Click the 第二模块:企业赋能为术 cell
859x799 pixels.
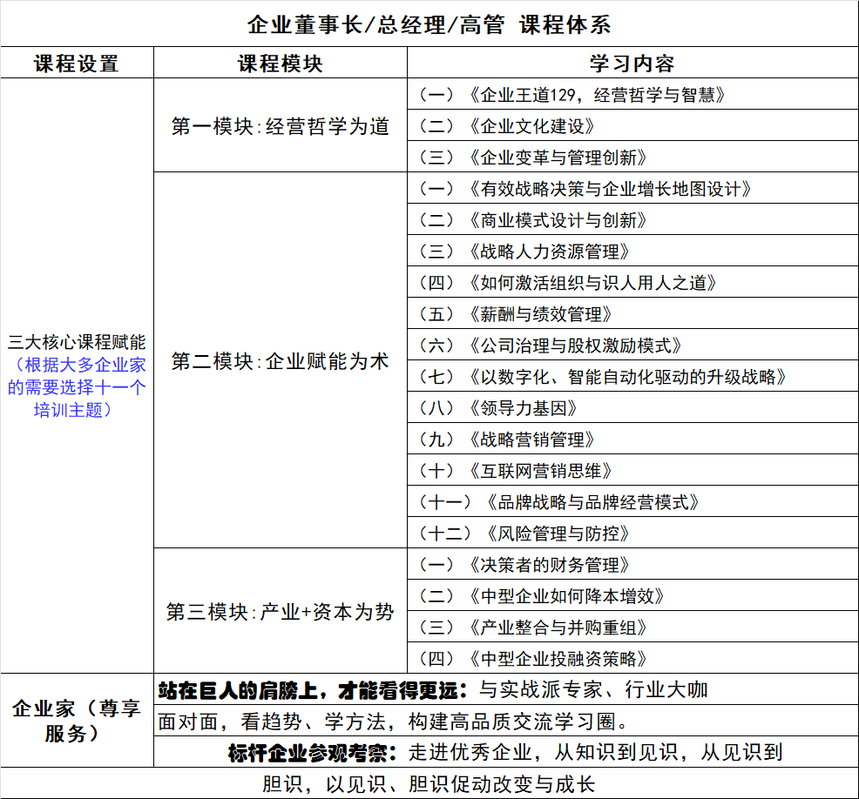click(x=280, y=361)
